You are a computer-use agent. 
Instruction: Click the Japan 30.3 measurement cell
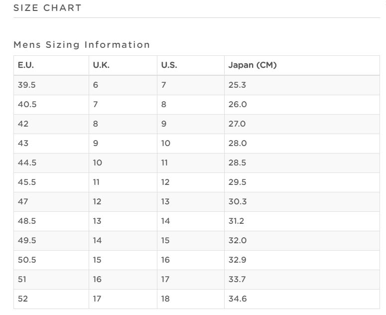point(238,201)
